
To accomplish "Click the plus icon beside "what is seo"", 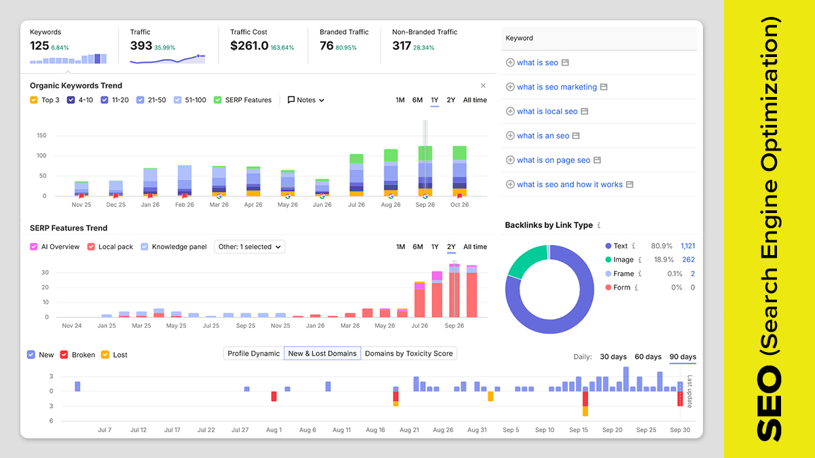I will point(510,62).
